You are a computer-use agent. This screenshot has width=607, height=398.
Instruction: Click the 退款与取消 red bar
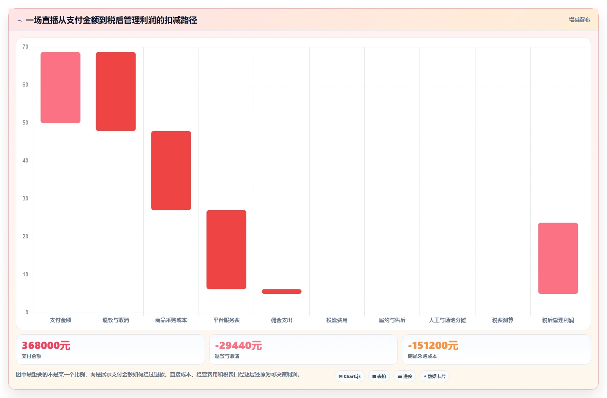click(x=116, y=91)
